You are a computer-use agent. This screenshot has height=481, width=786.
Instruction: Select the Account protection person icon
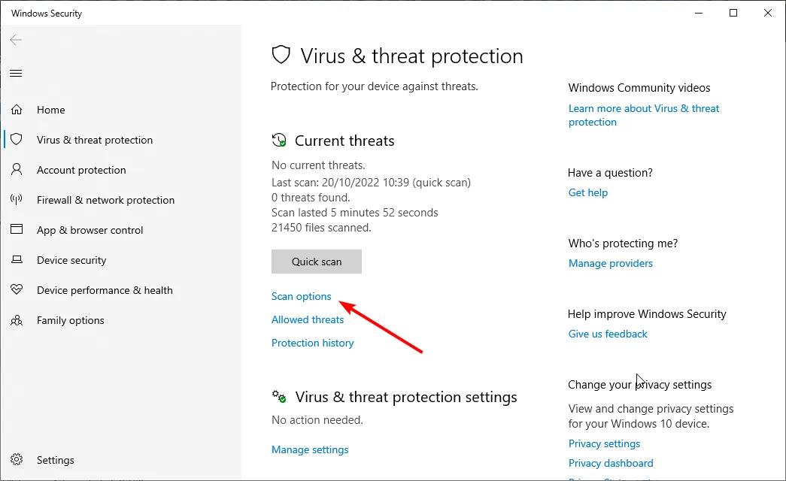click(x=17, y=169)
